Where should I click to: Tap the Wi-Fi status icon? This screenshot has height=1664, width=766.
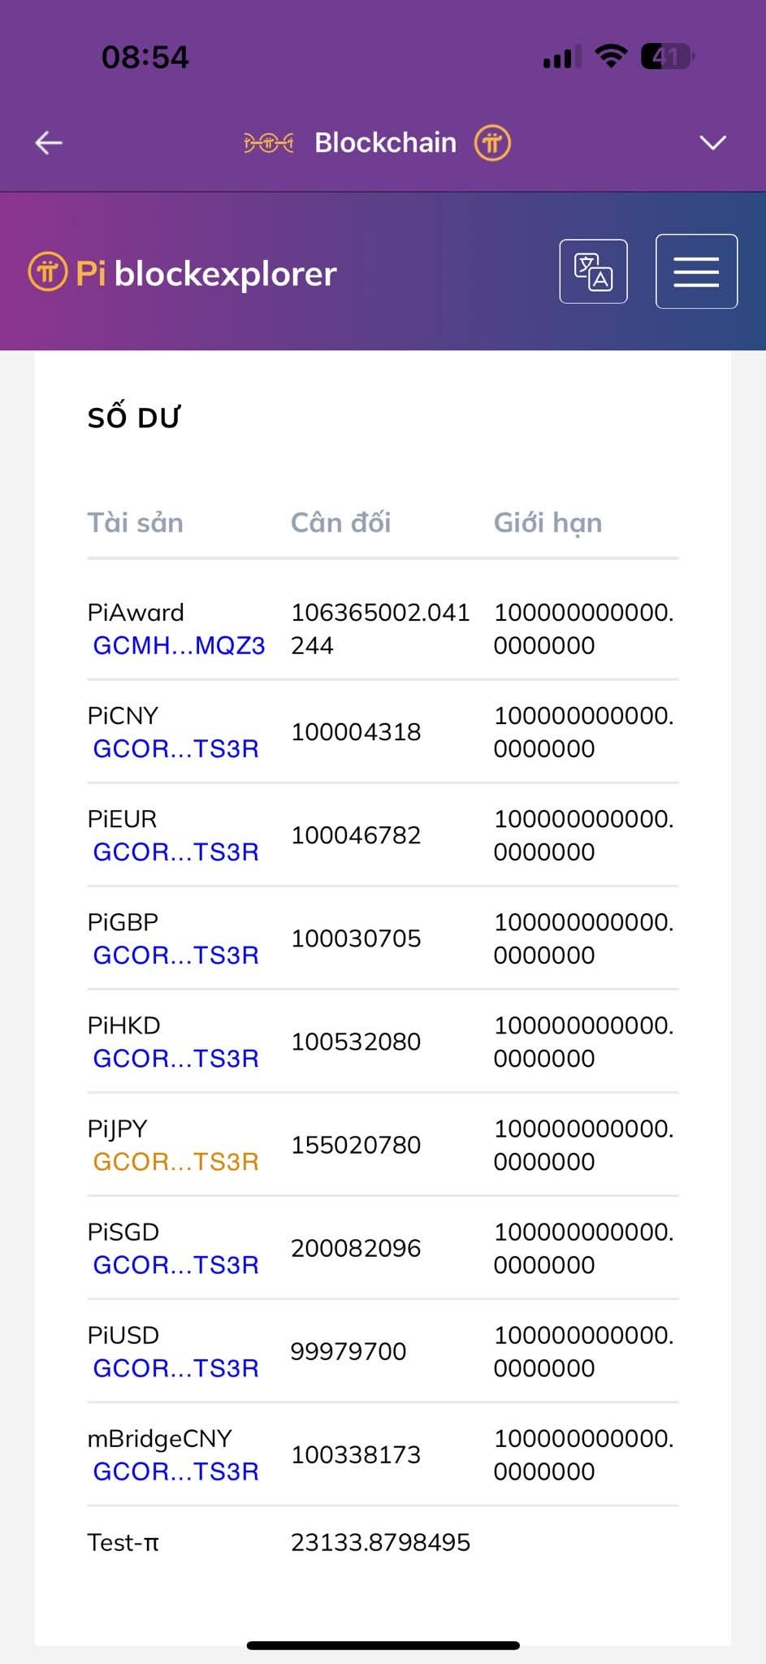[610, 56]
